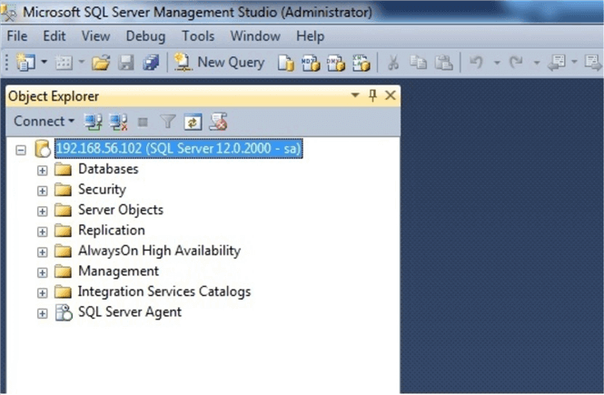Click the server database cylinder icon
604x395 pixels.
click(43, 149)
